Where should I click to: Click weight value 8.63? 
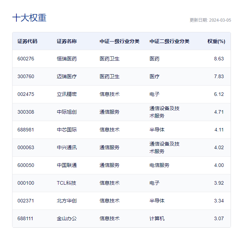219,59
